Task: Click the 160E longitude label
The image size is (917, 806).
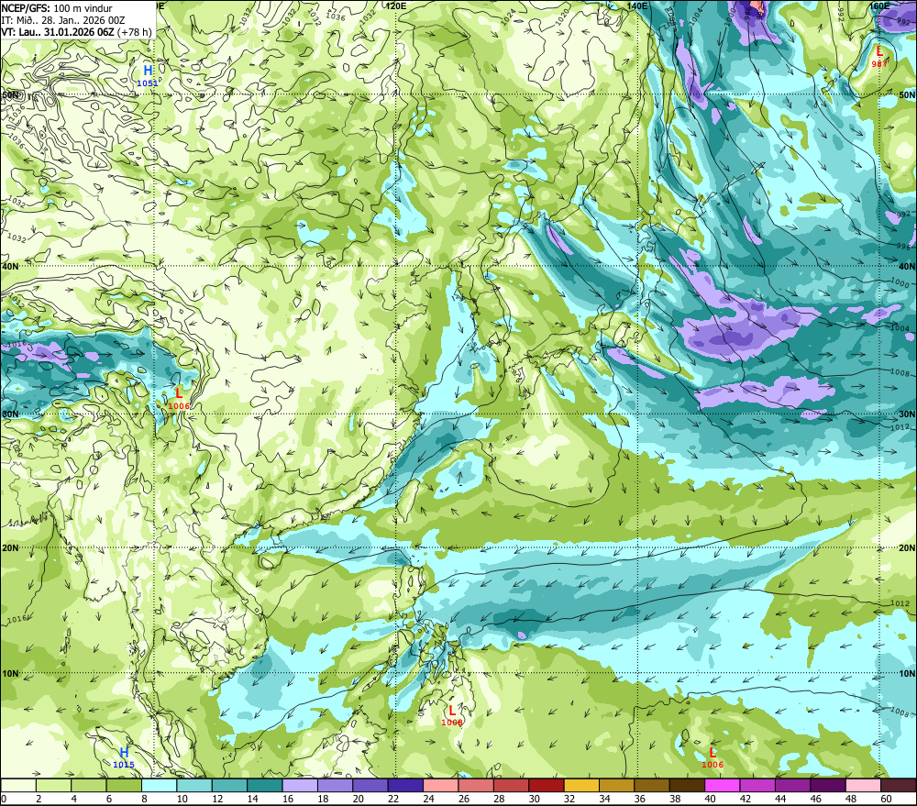Action: 879,6
